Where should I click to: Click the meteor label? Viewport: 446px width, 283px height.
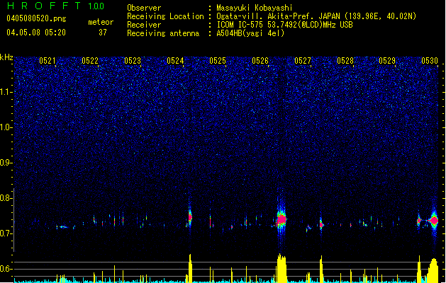click(101, 22)
